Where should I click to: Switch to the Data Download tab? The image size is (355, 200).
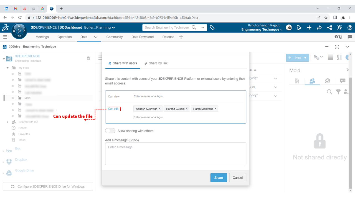[143, 37]
